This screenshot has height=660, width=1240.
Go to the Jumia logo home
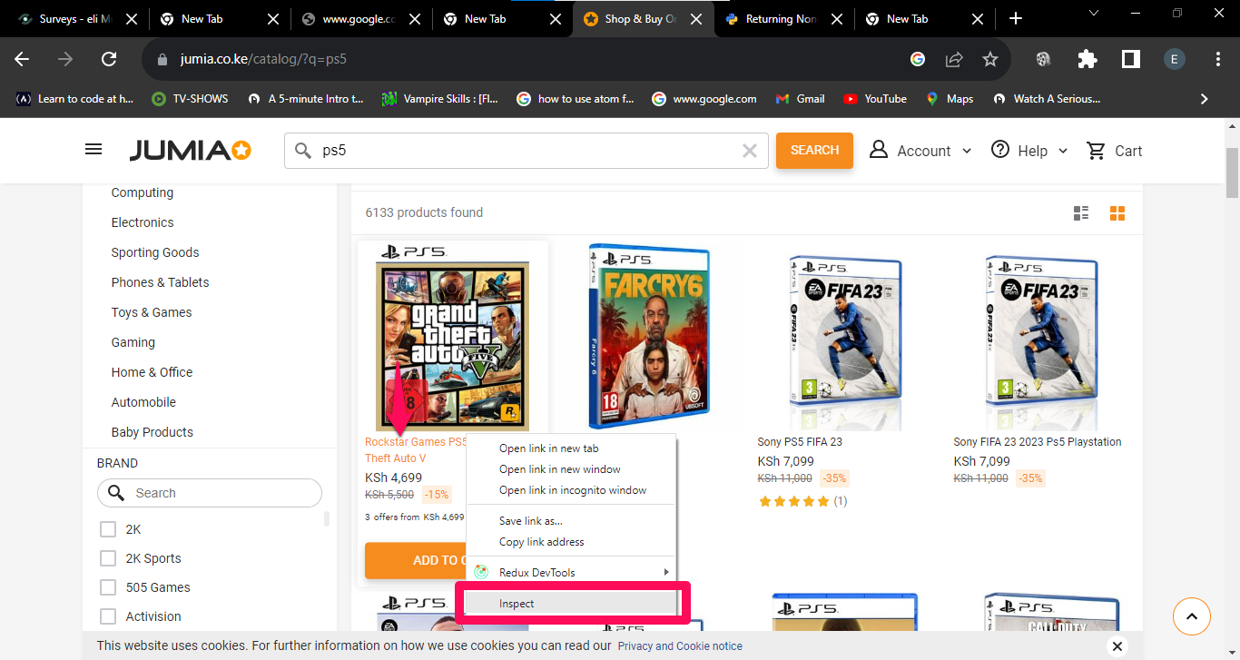190,151
